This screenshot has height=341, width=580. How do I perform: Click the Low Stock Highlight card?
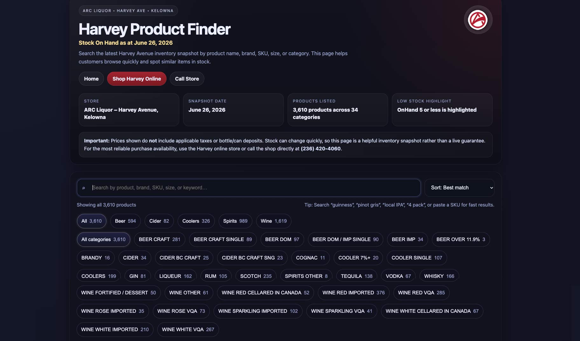coord(442,110)
